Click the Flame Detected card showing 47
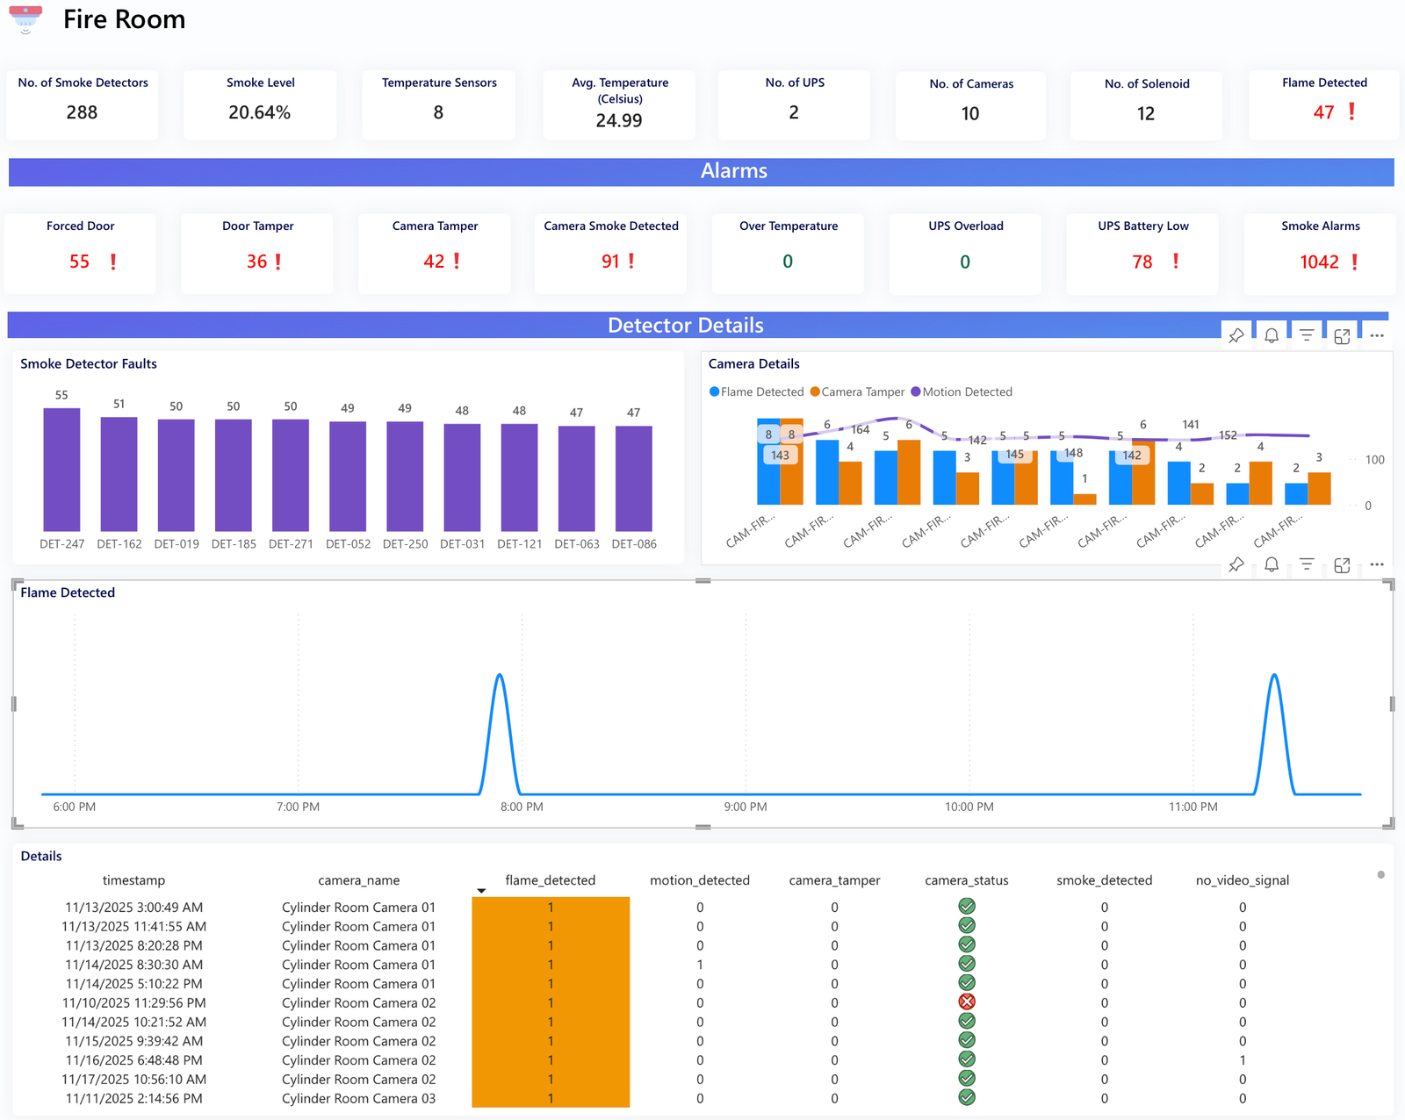Screen dimensions: 1405x1120 pyautogui.click(x=1322, y=104)
